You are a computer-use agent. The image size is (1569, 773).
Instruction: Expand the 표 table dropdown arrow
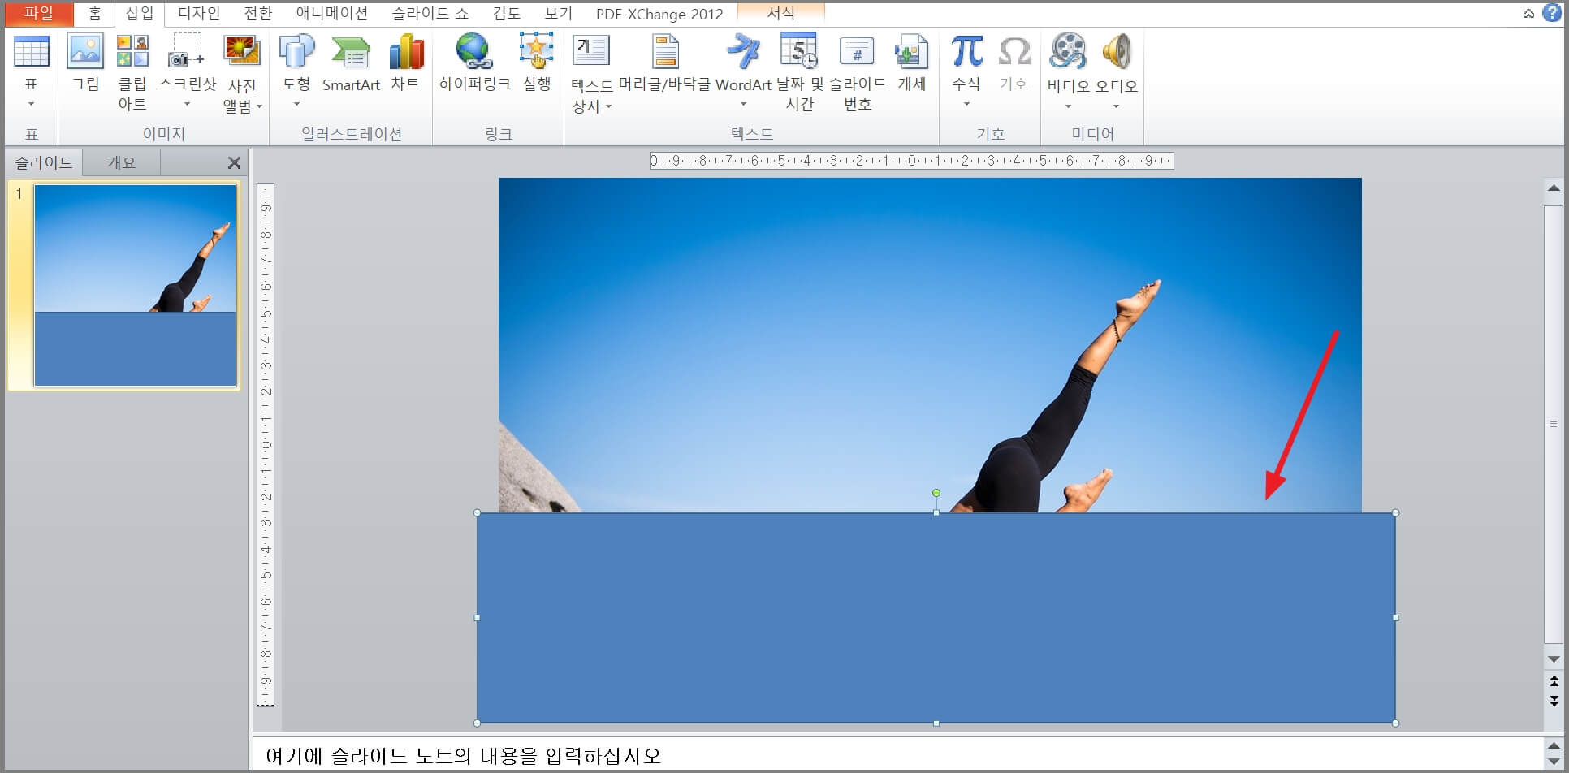[x=32, y=104]
